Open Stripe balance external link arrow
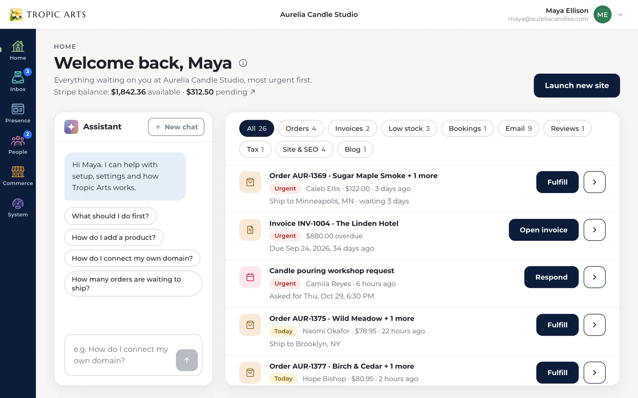The image size is (638, 398). (253, 92)
